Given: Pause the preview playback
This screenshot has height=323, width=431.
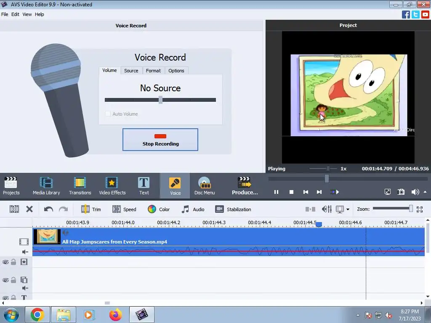Looking at the screenshot, I should (x=276, y=192).
